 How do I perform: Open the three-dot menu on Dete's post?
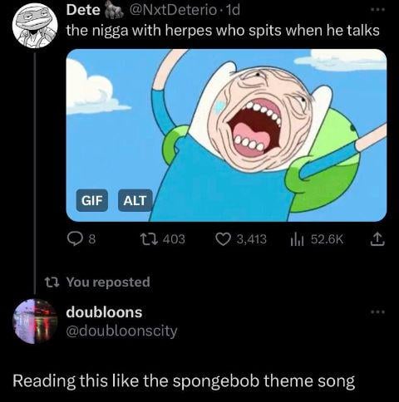(x=378, y=9)
